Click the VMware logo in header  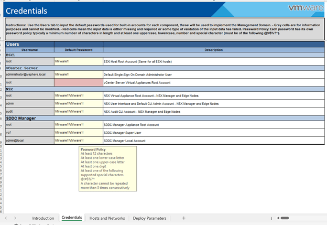pyautogui.click(x=306, y=9)
